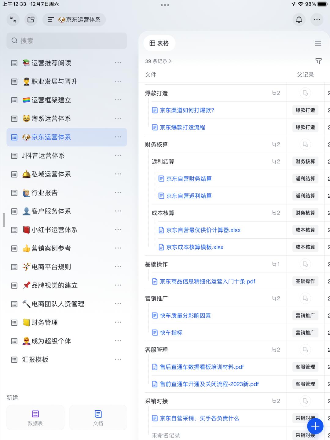Tap the blue add record plus button
The height and width of the screenshot is (440, 330).
point(315,426)
